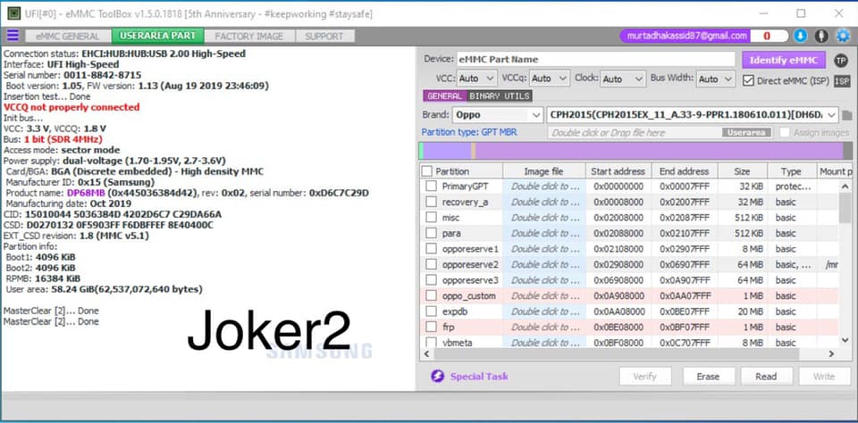Click end address 0x0AA07FFF cell
This screenshot has width=858, height=423.
(685, 296)
